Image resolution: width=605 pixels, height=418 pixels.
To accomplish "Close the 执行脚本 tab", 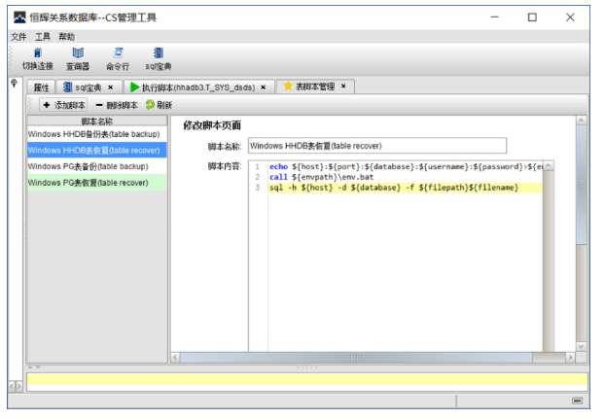I will 264,87.
